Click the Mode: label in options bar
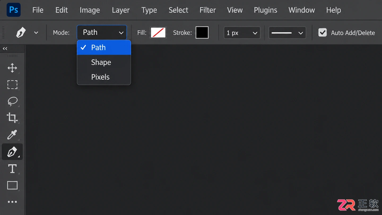This screenshot has width=382, height=215. [61, 33]
